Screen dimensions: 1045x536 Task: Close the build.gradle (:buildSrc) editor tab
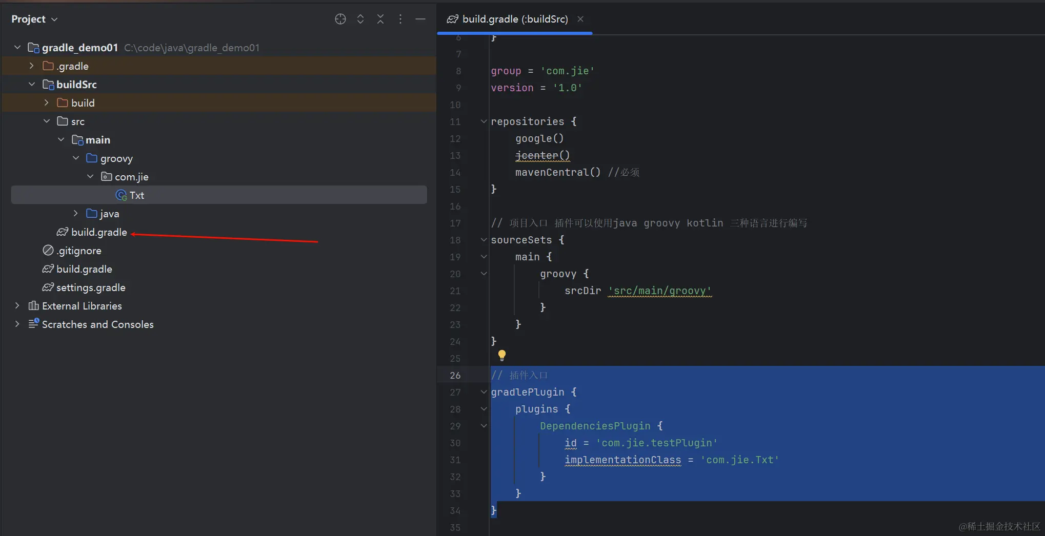point(580,19)
